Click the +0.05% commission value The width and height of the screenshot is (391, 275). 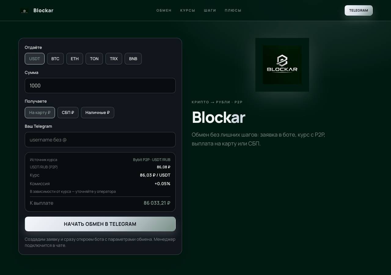163,184
